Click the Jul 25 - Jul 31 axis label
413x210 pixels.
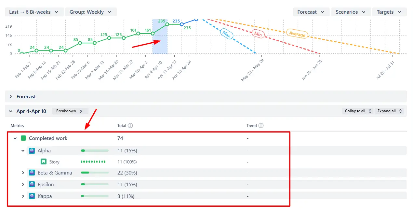tap(385, 70)
